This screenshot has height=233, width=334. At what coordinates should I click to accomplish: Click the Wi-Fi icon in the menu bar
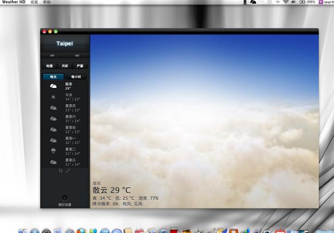286,2
